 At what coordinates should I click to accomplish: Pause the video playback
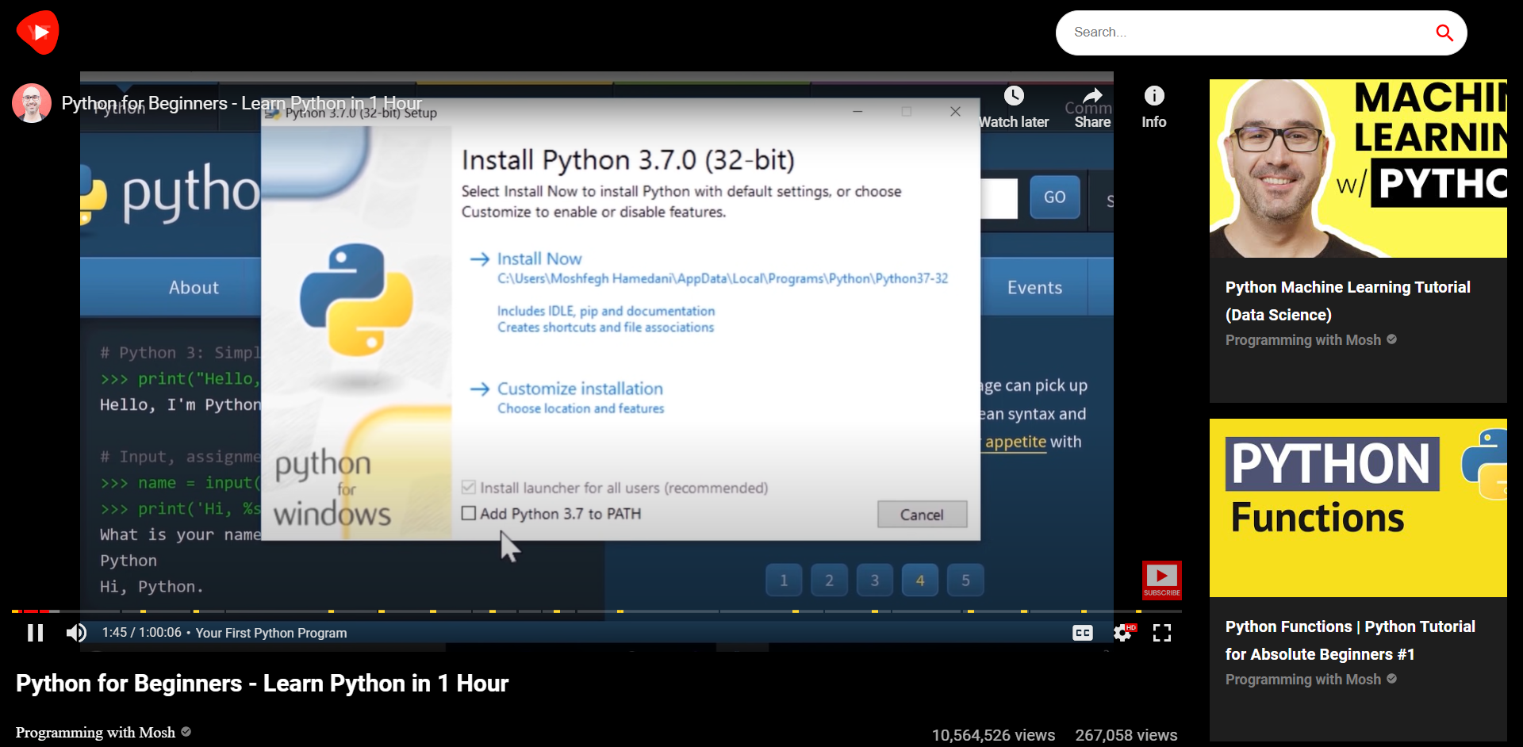click(35, 632)
